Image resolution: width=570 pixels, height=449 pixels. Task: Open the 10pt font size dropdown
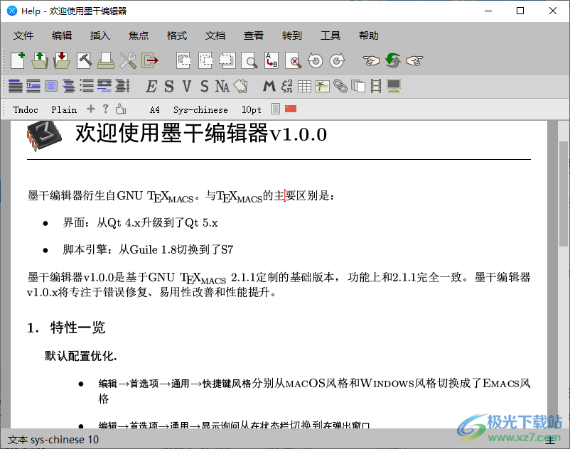[251, 109]
